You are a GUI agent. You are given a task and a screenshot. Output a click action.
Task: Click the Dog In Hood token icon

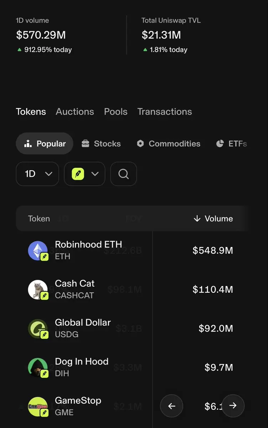point(38,368)
